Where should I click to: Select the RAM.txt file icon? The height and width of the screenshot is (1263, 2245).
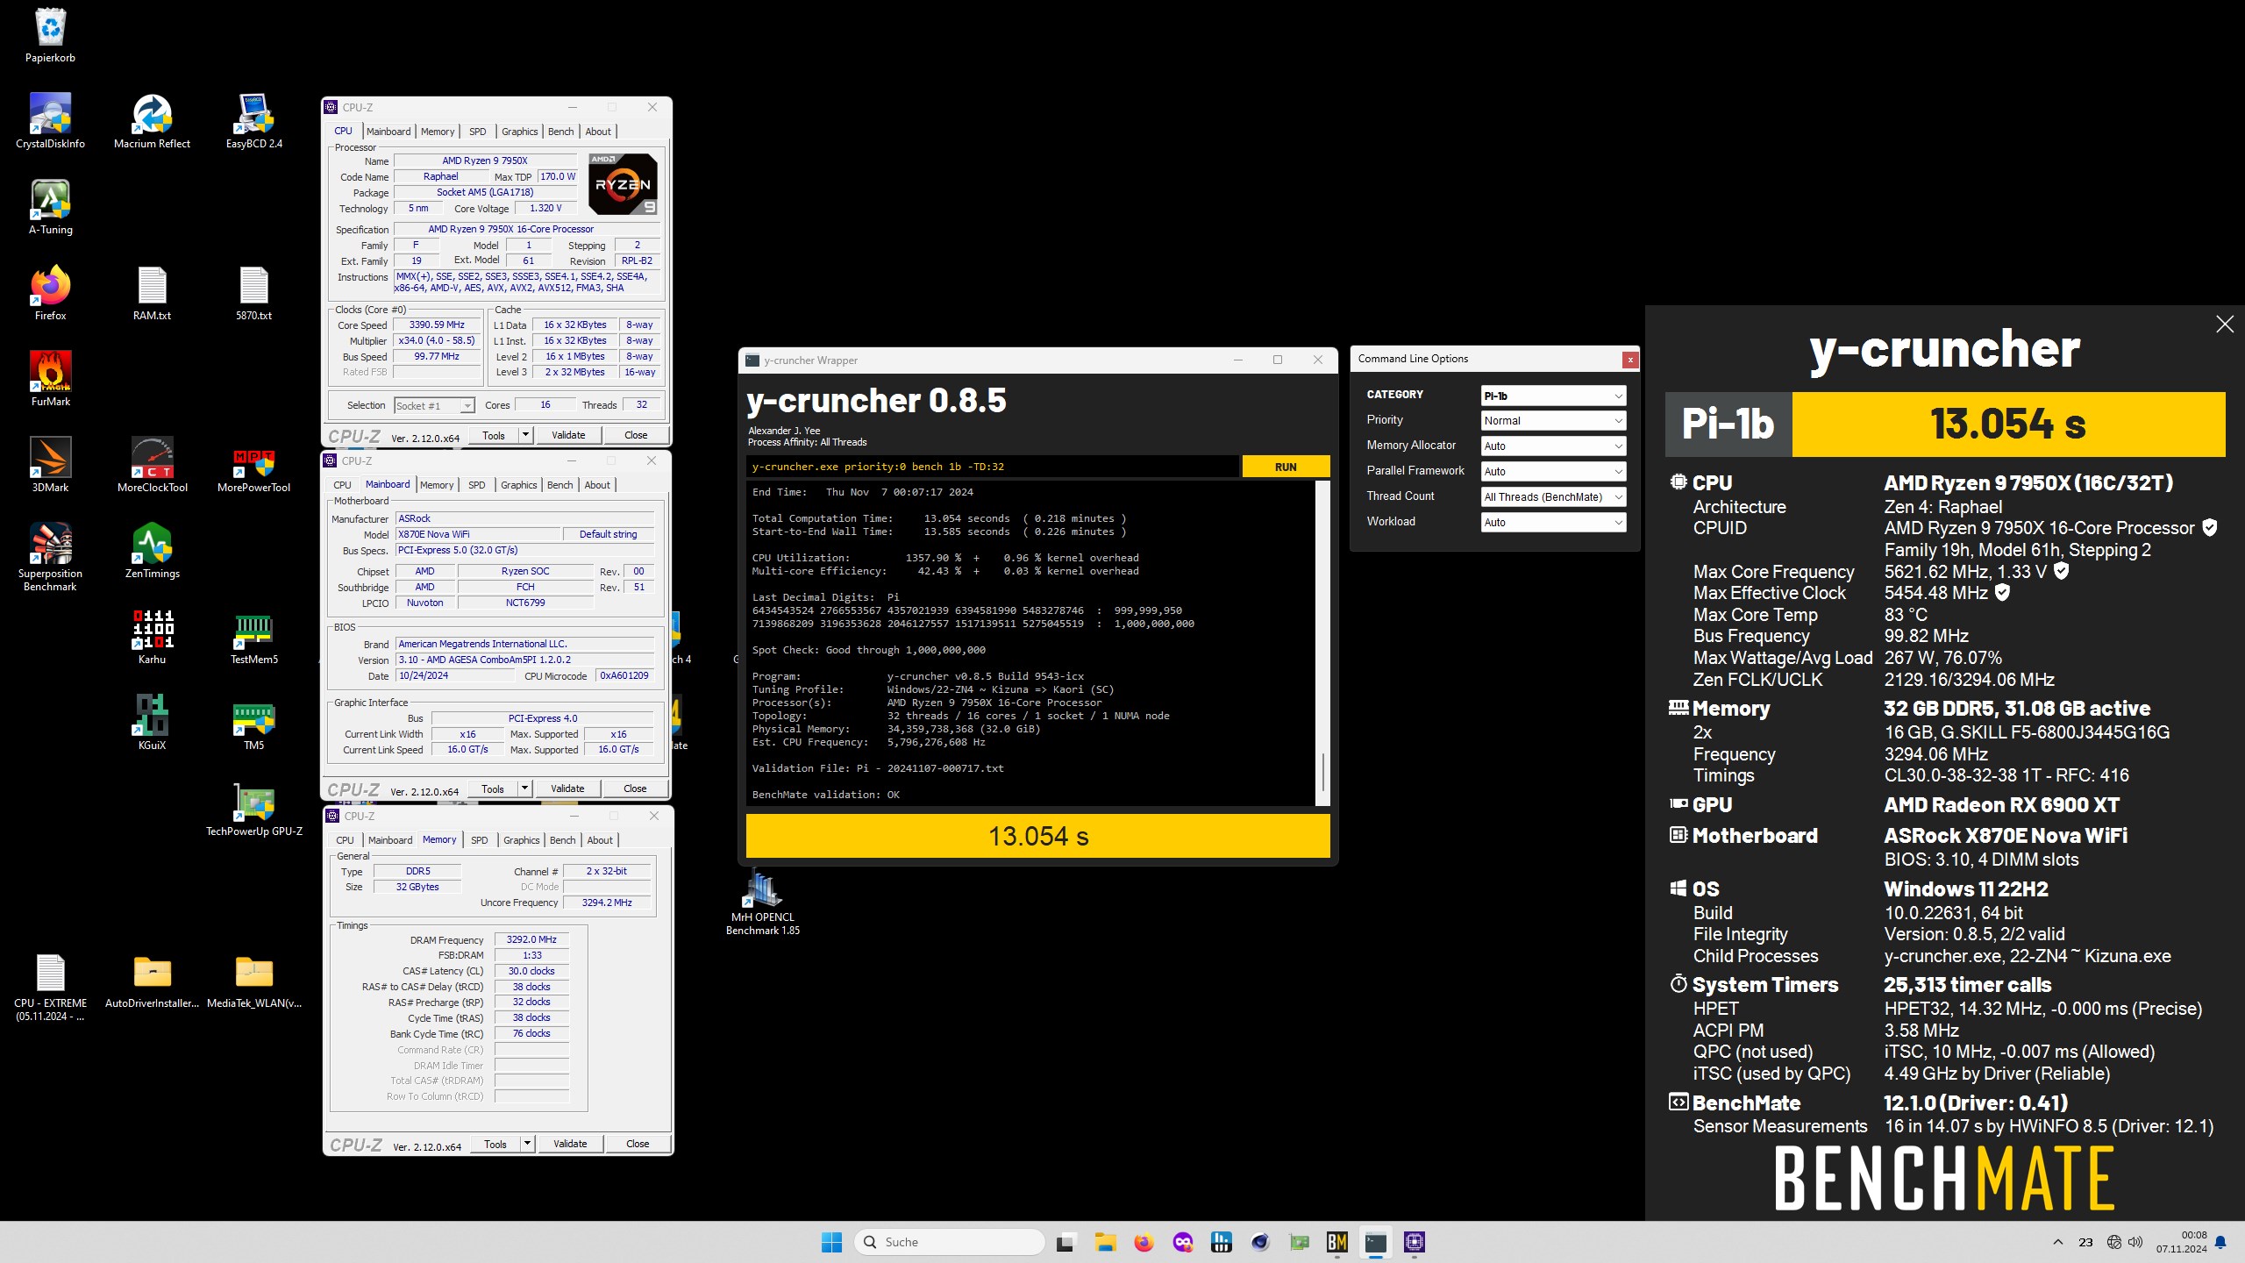coord(152,293)
